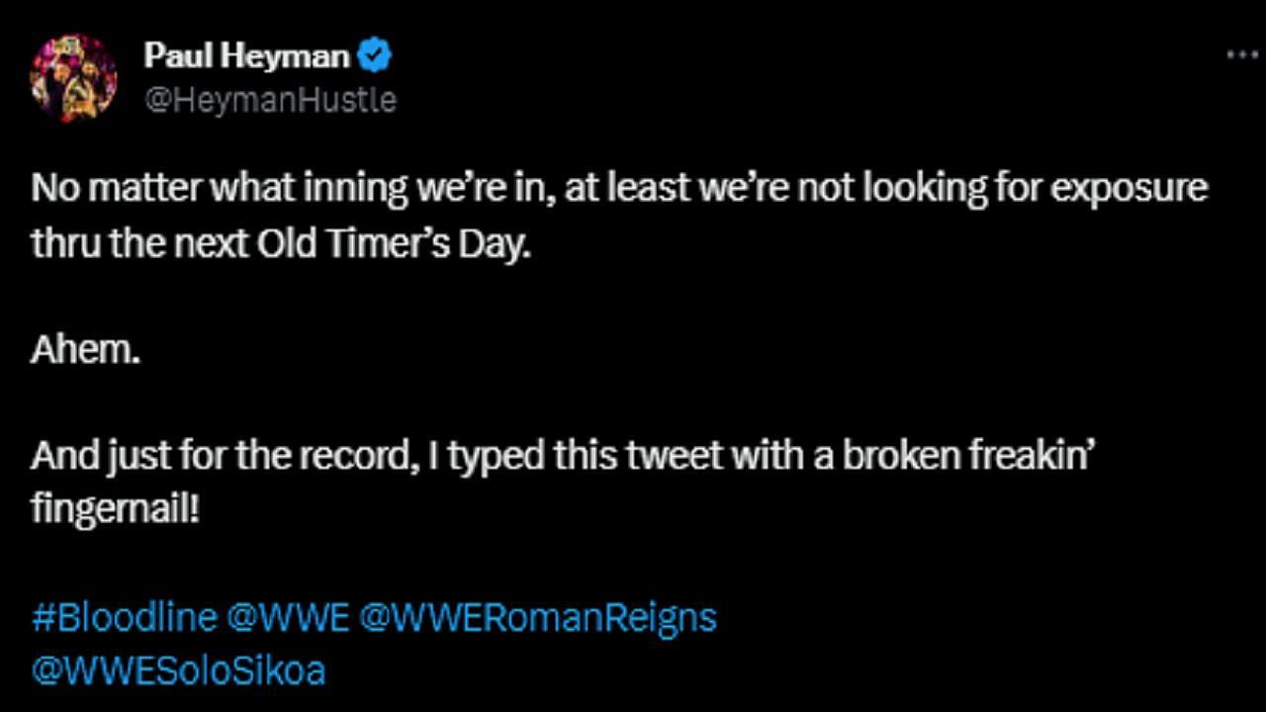
Task: Click the Paul Heyman display name
Action: 246,56
